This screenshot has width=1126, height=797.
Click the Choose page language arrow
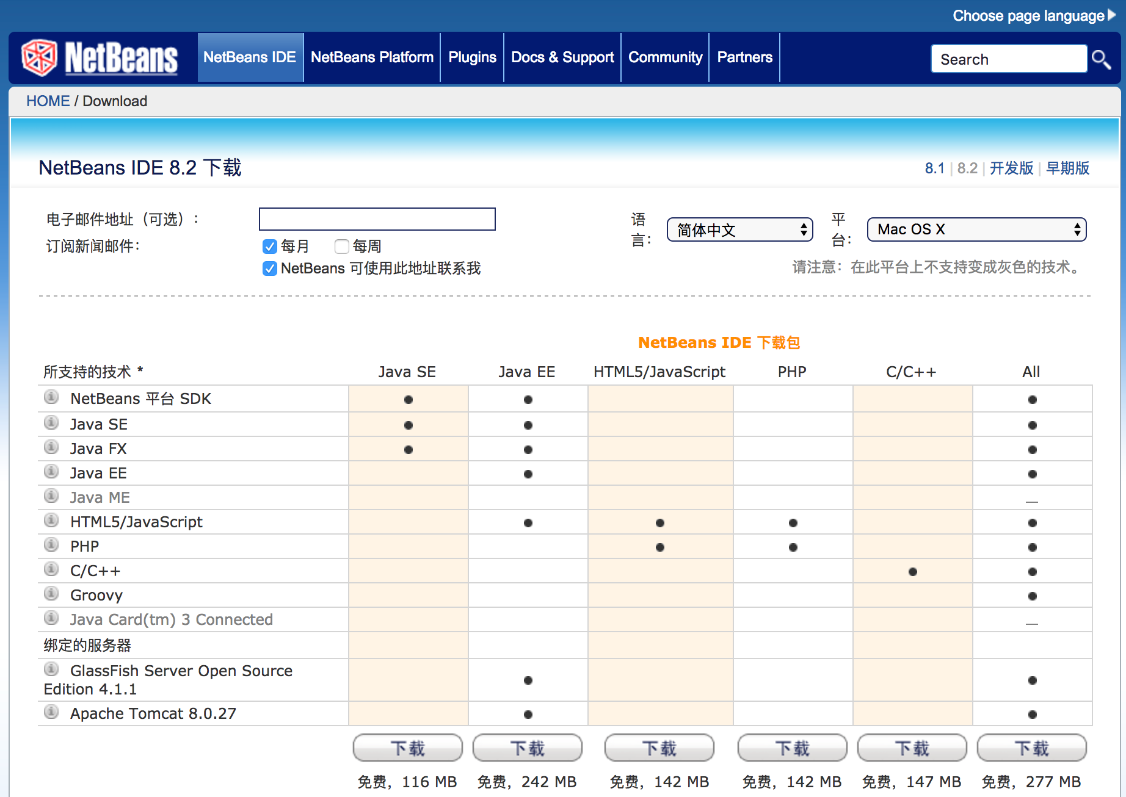click(1112, 15)
